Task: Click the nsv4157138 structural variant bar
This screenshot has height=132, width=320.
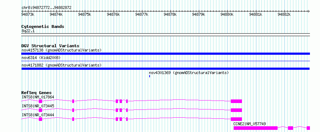Action: pos(165,54)
